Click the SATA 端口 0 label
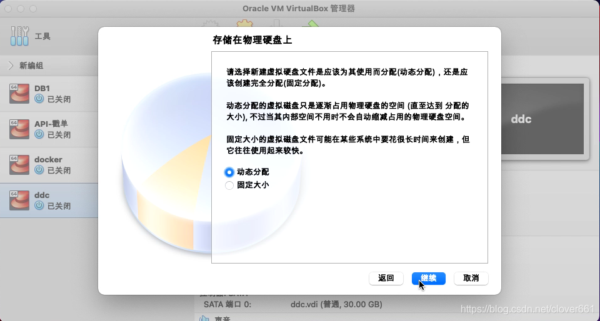 [227, 305]
